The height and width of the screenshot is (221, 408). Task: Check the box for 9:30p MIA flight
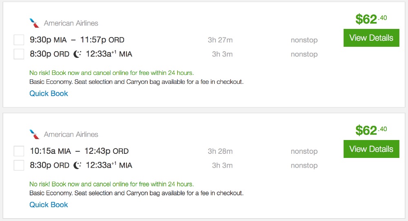click(x=19, y=40)
